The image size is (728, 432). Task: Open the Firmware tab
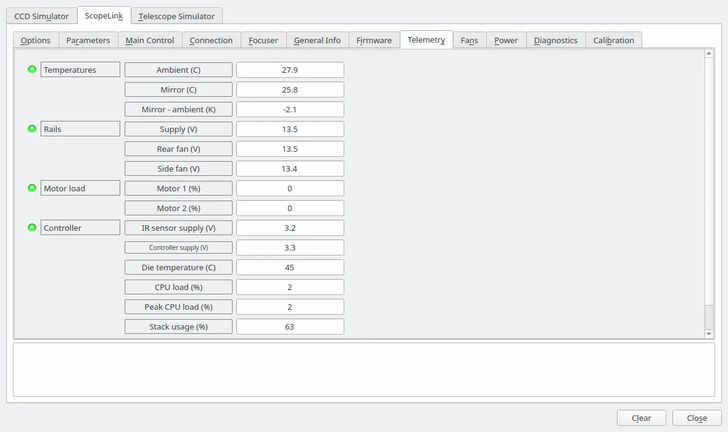click(374, 40)
